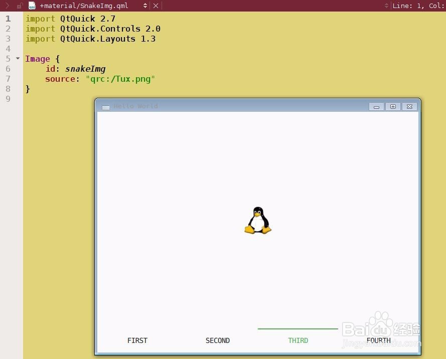Switch to the FOURTH tab
Viewport: 446px width, 359px height.
[x=378, y=340]
